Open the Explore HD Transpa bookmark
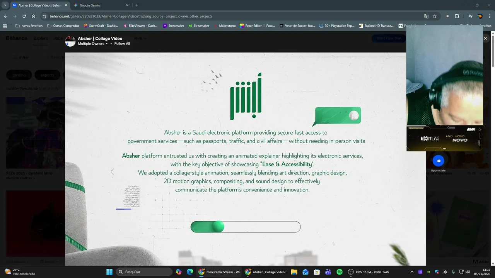495x278 pixels. pyautogui.click(x=376, y=26)
